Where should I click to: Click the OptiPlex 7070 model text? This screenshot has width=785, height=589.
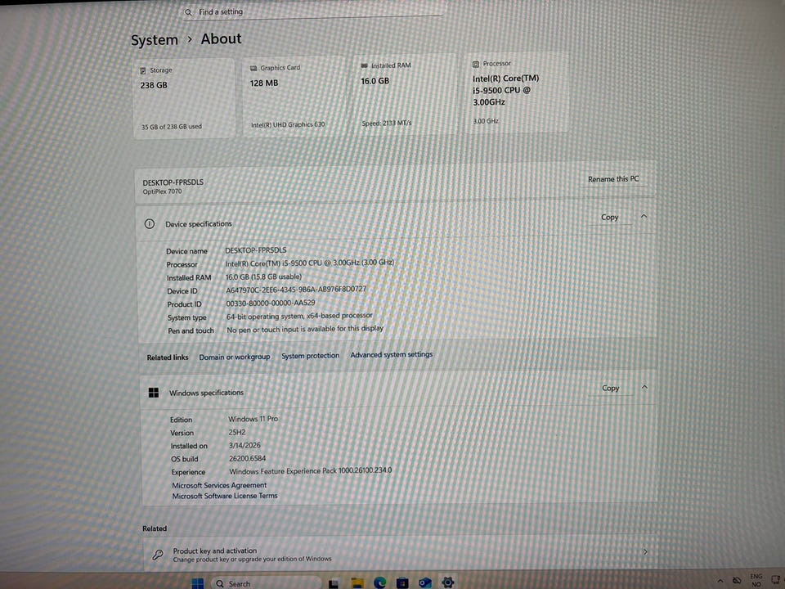coord(162,191)
